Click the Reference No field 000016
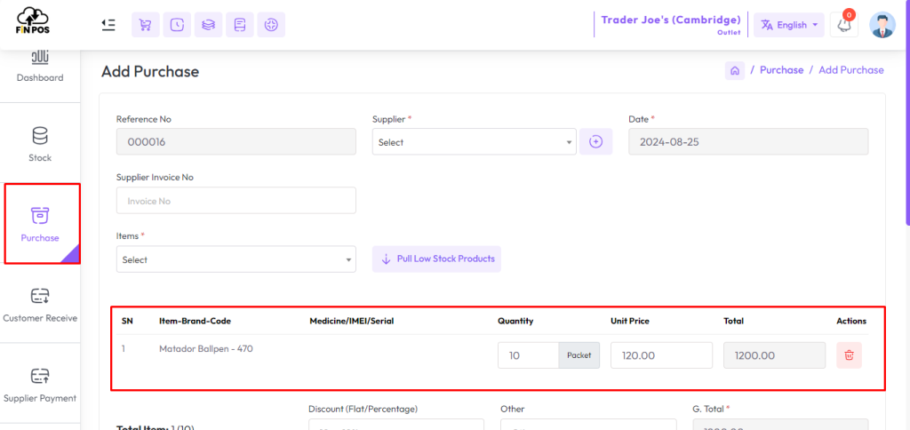The image size is (910, 430). (x=236, y=141)
